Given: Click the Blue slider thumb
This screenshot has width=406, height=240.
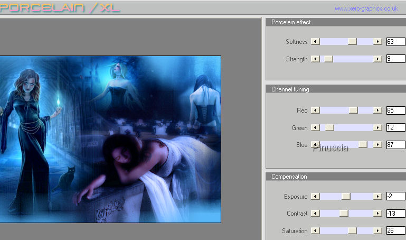Looking at the screenshot, I should coord(363,145).
